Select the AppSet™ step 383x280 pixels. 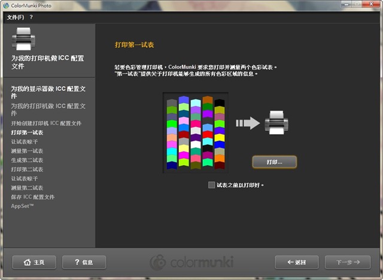(x=22, y=206)
